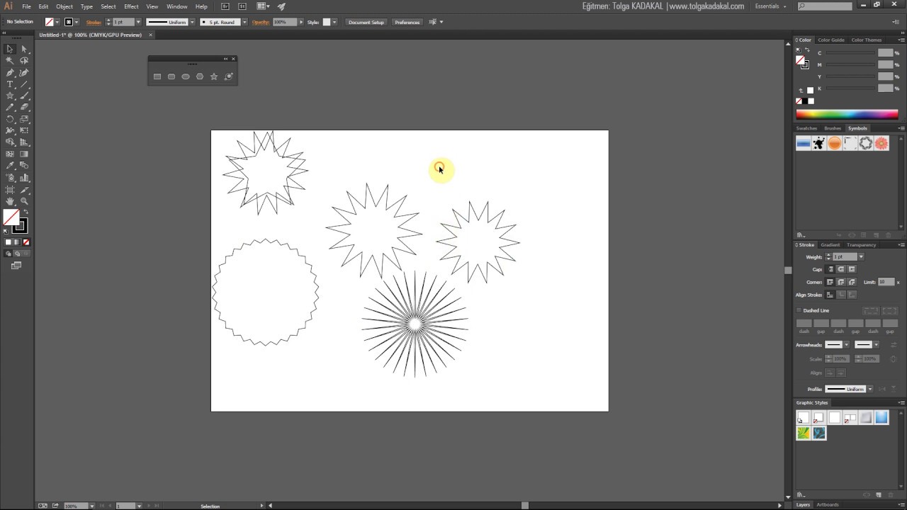
Task: Pick a color from CMYK spectrum bar
Action: [x=847, y=114]
